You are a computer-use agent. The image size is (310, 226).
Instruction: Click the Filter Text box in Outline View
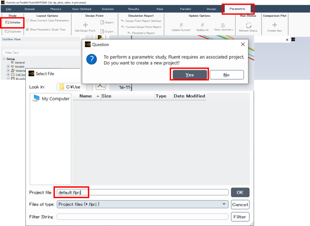(x=41, y=53)
